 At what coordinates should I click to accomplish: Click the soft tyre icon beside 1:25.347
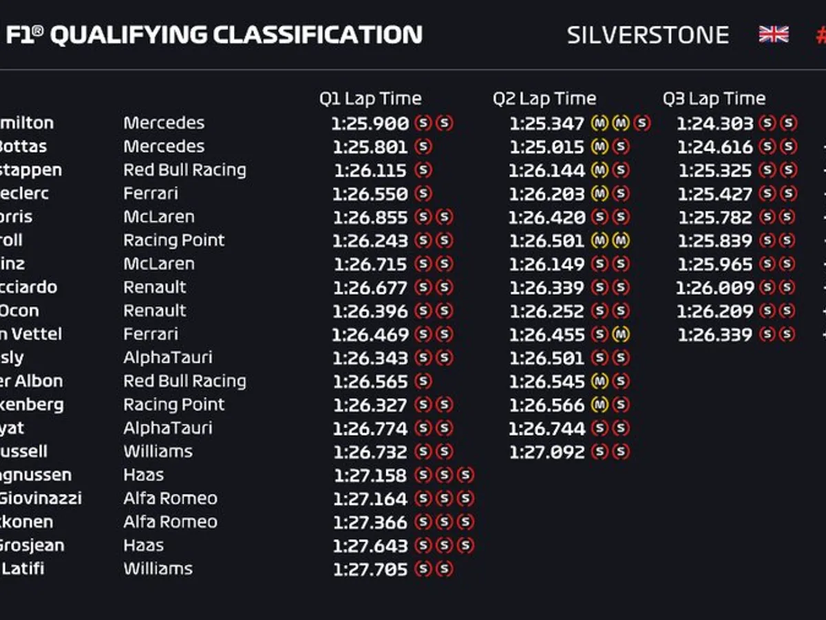[642, 123]
